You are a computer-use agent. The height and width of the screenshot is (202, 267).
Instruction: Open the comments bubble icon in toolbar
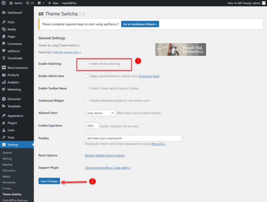click(39, 3)
